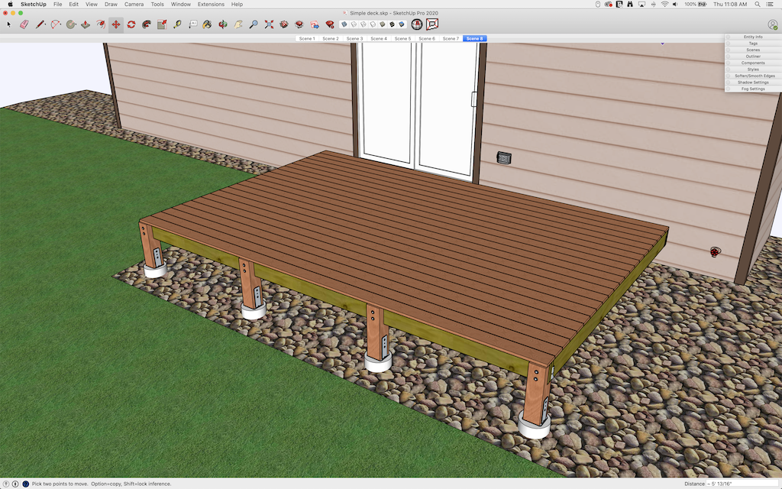The height and width of the screenshot is (489, 782).
Task: Switch to the Scene 1 tab
Action: click(x=306, y=38)
